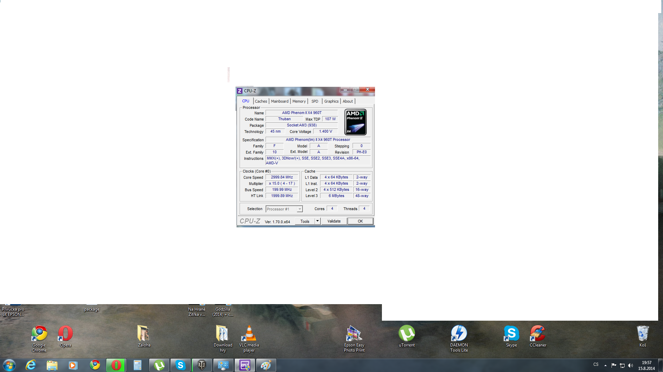This screenshot has width=663, height=372.
Task: Switch to World of Tanks taskbar button
Action: tap(202, 365)
